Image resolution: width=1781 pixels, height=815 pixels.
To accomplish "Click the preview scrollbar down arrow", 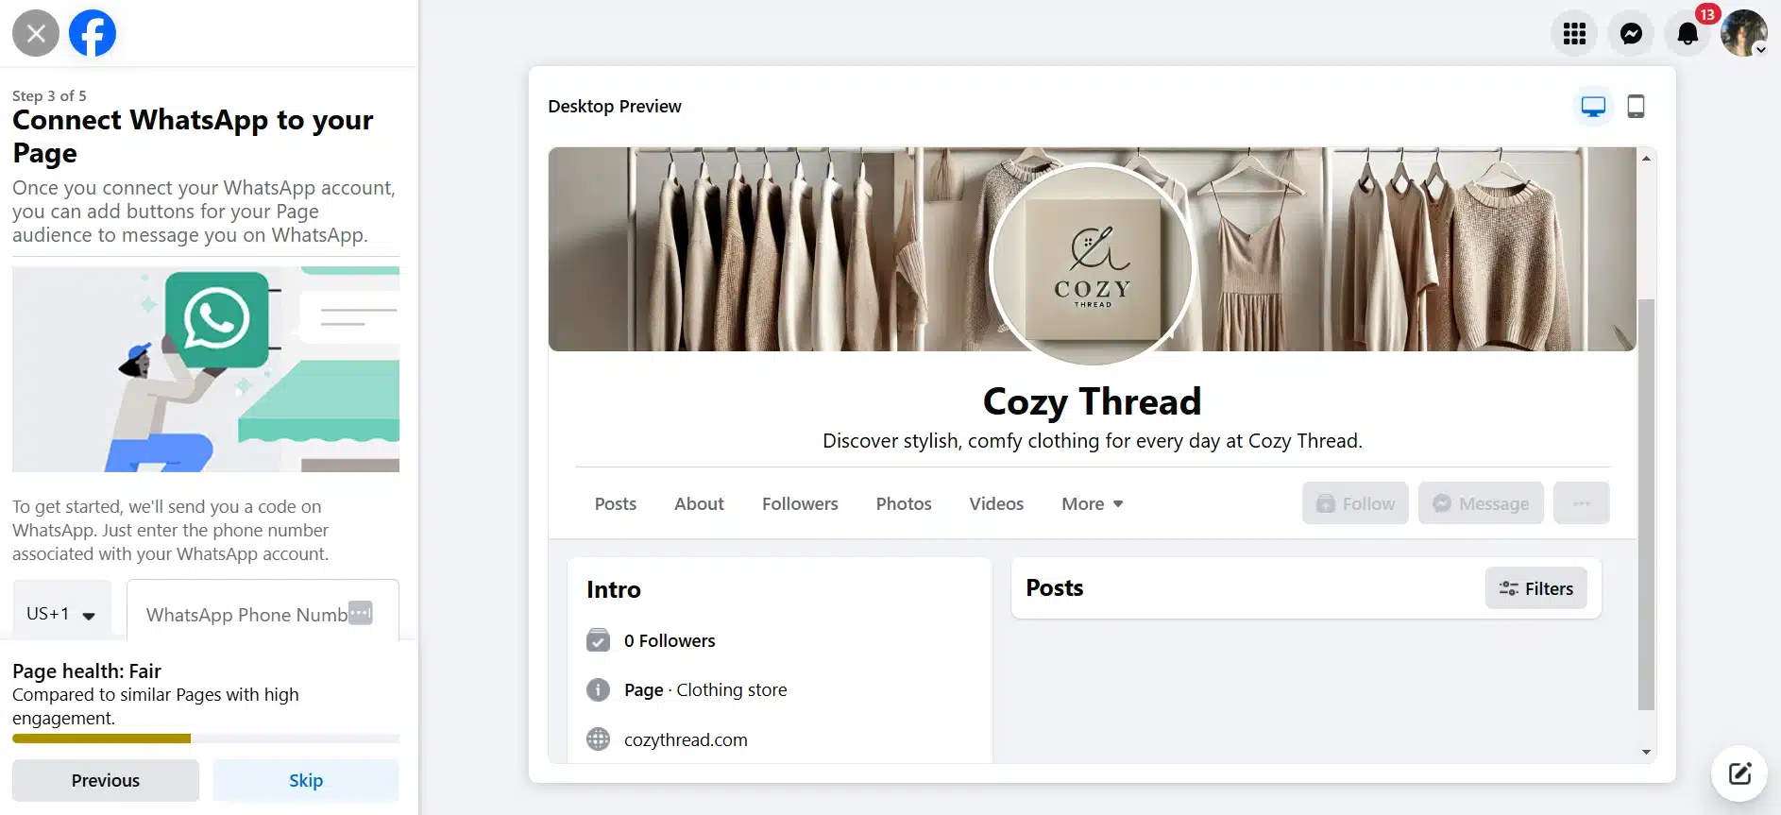I will pos(1646,753).
